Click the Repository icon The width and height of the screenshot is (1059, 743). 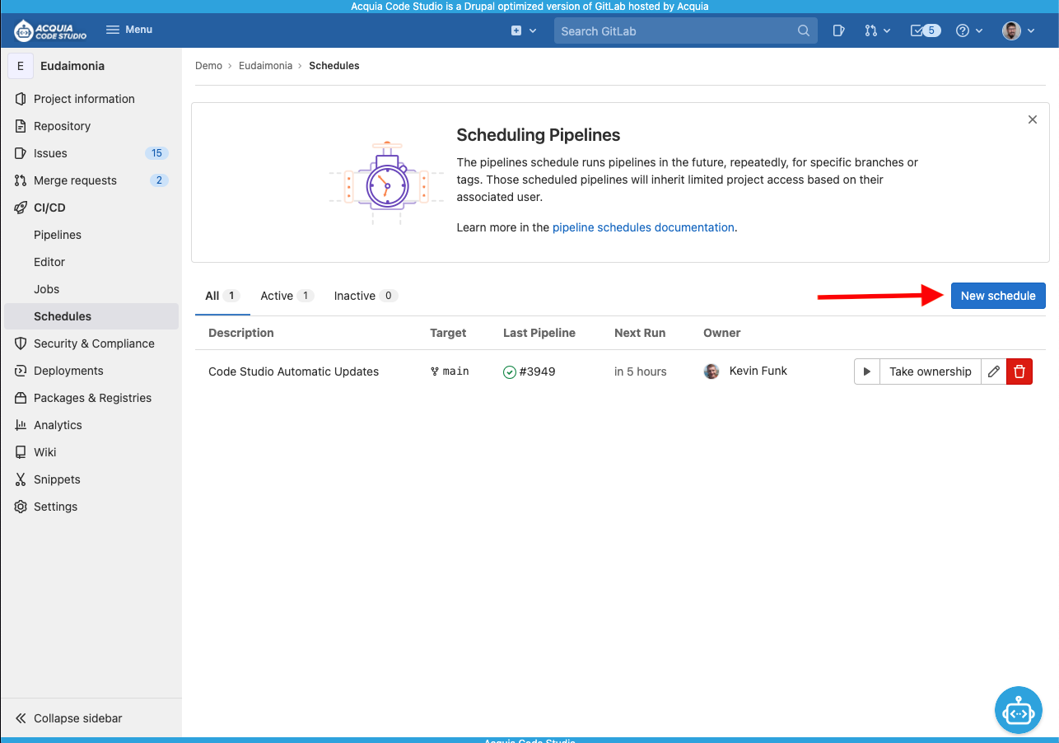21,126
